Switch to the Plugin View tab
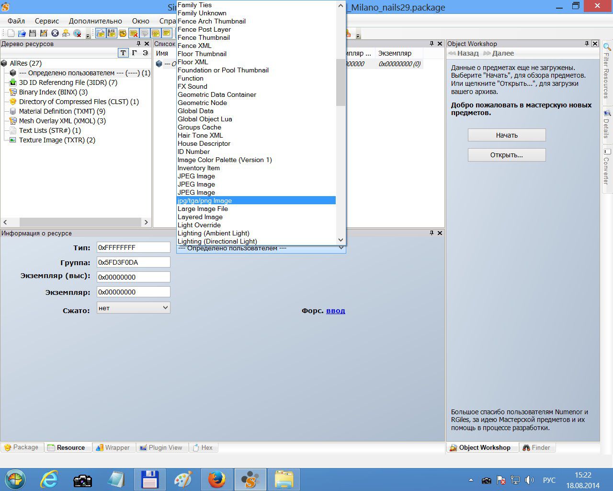613x491 pixels. pos(161,447)
